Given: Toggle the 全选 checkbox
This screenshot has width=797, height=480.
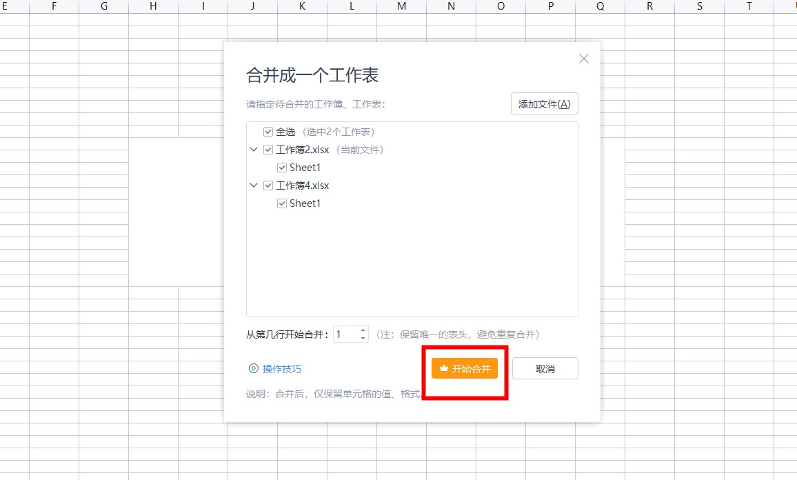Looking at the screenshot, I should coord(268,132).
